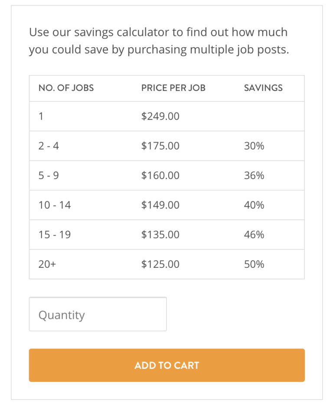333x410 pixels.
Task: Click the NO. OF JOBS column header
Action: coord(66,88)
